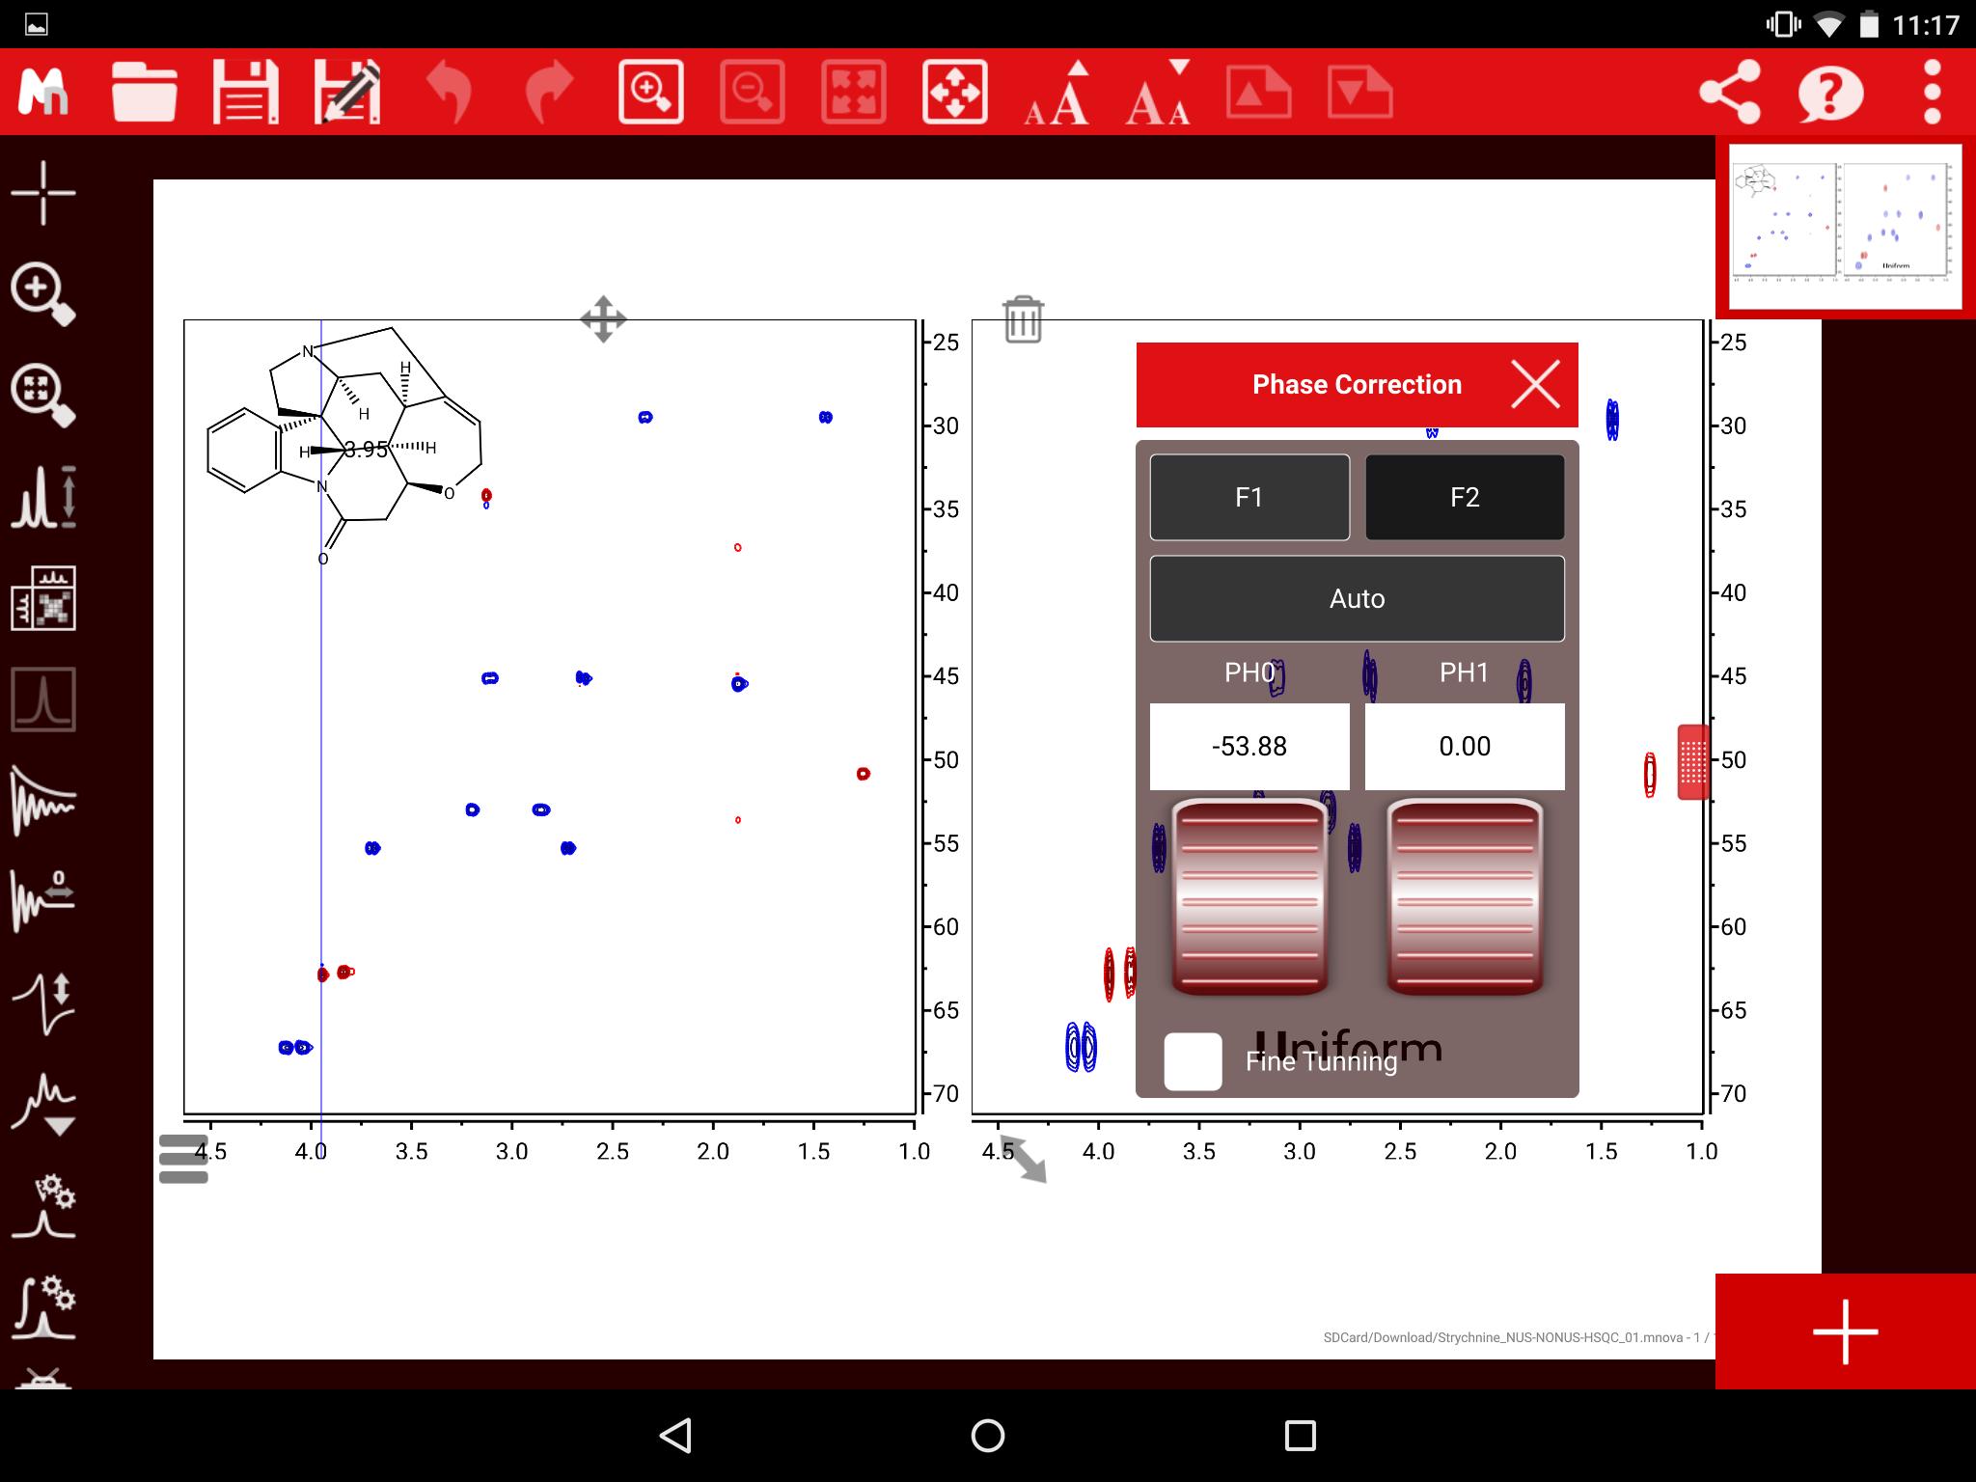Open the apodization FID icon

click(x=43, y=801)
